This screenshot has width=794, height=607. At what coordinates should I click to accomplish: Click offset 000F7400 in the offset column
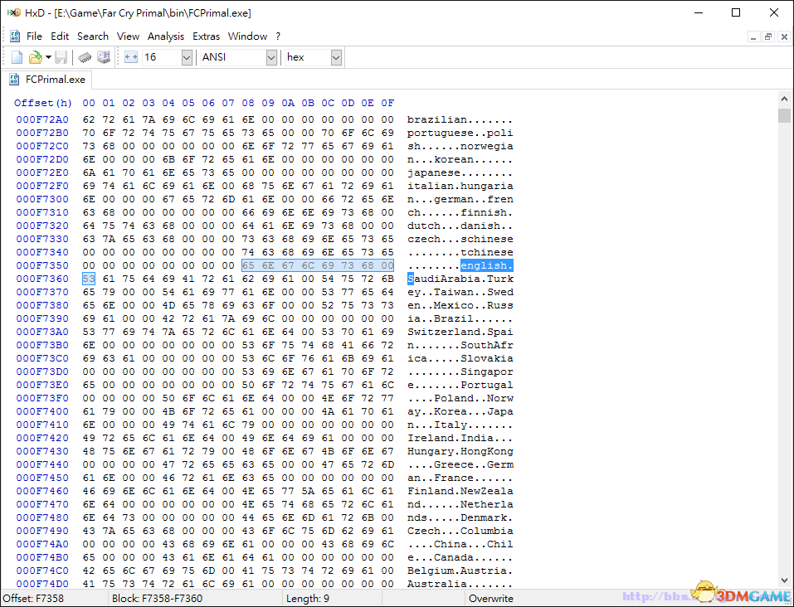click(42, 411)
